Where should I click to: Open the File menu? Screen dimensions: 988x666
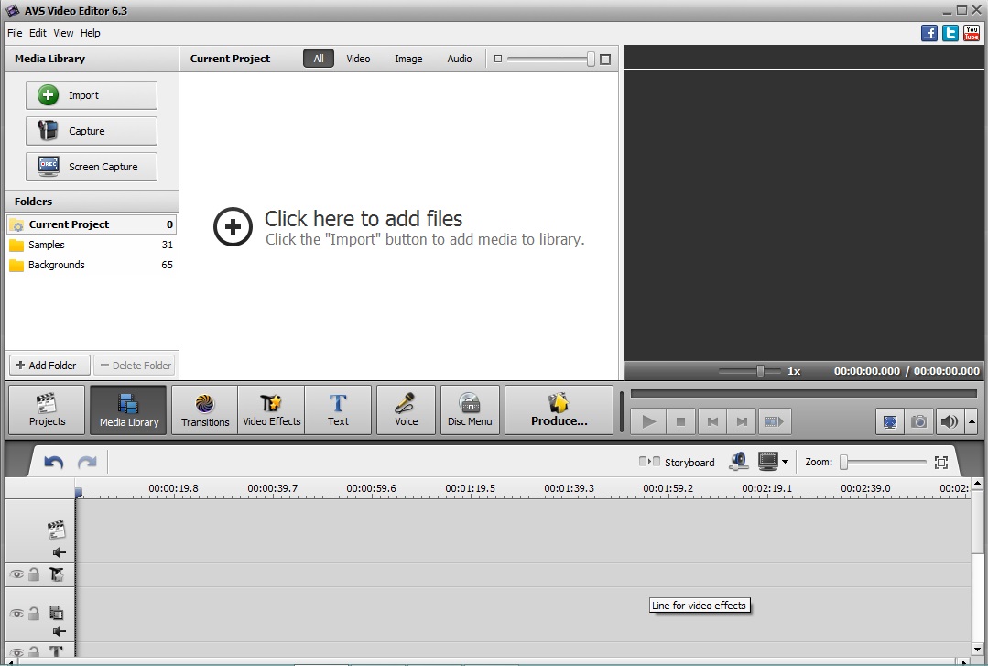click(x=15, y=33)
